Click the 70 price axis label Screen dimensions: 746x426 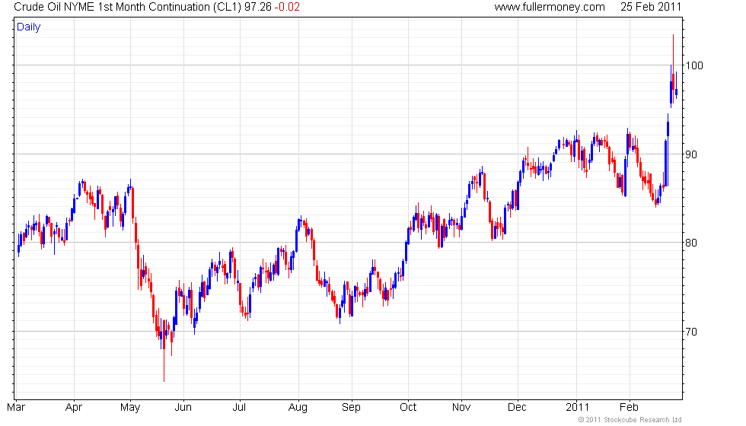point(691,332)
